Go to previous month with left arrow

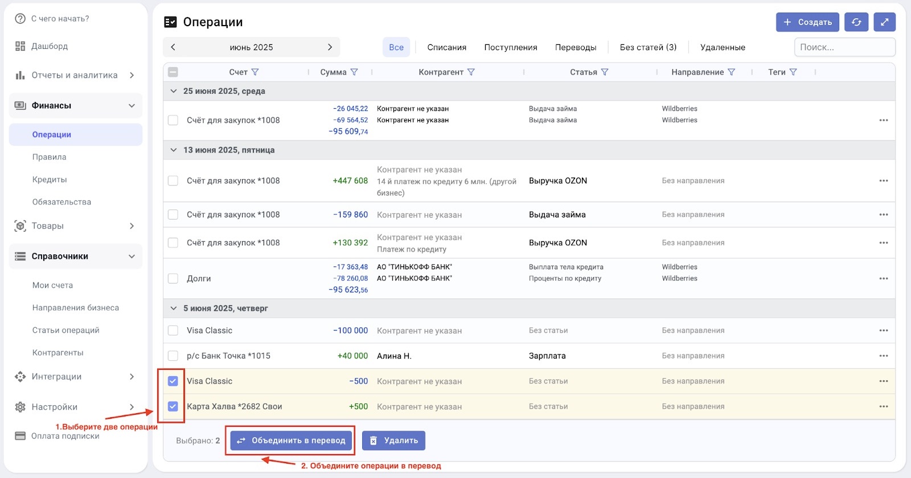click(173, 47)
